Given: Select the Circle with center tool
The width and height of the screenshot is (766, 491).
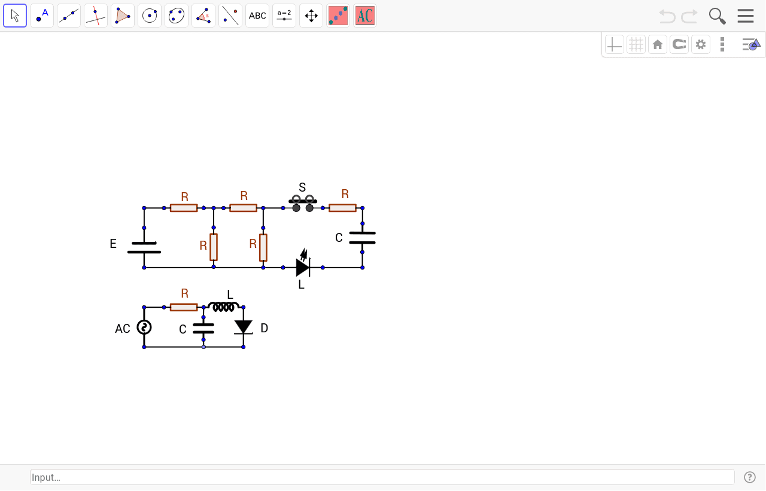Looking at the screenshot, I should [x=150, y=16].
